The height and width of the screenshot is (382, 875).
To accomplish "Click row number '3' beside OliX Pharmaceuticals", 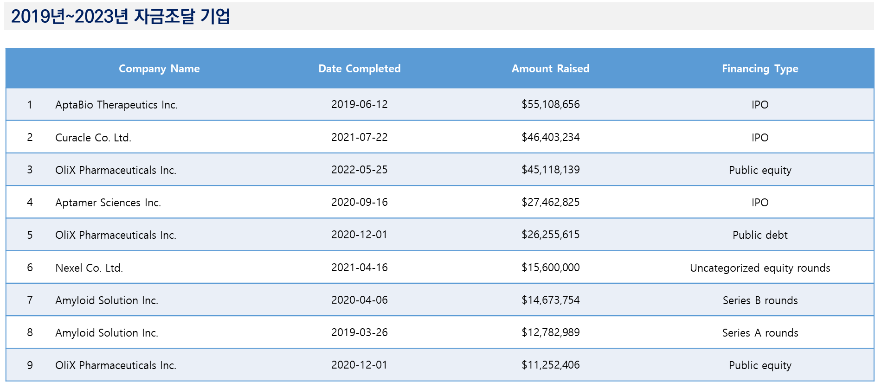I will tap(30, 170).
